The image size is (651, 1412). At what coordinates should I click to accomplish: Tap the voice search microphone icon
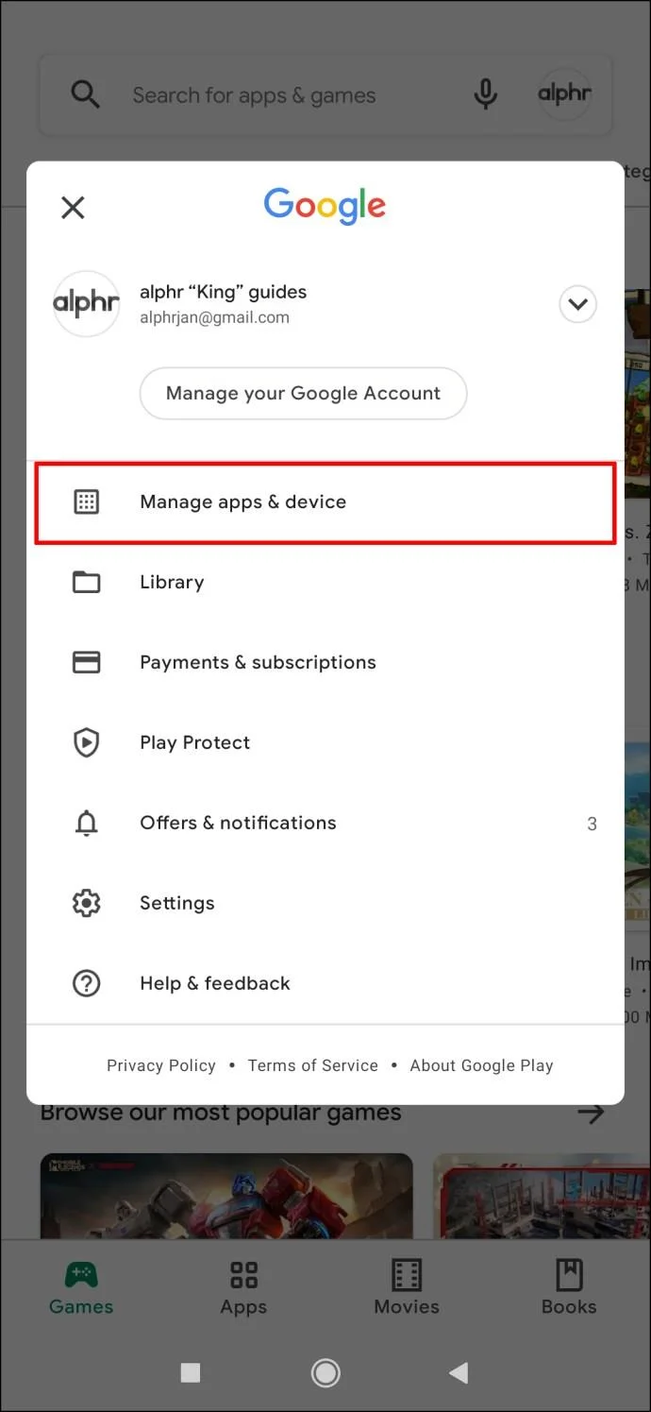point(485,94)
